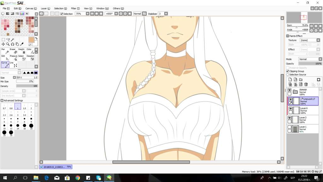Select brush size 5 preset
This screenshot has width=323, height=182.
[4, 120]
